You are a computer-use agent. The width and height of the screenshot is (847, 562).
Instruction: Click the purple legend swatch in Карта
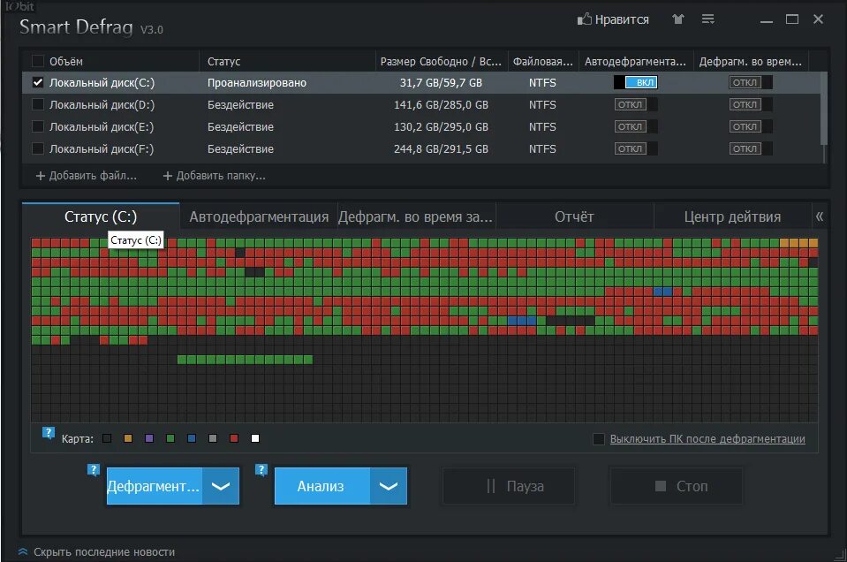(x=149, y=438)
